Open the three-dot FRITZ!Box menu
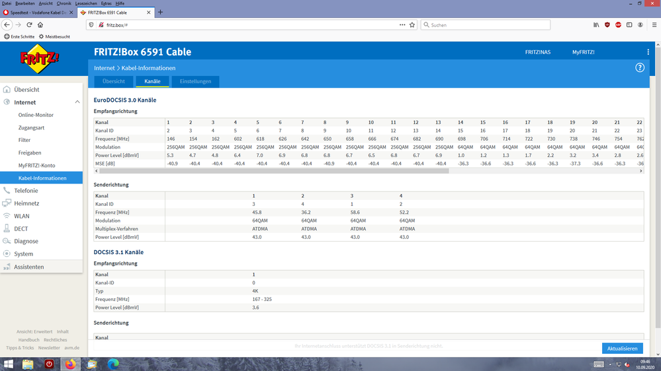 [648, 52]
